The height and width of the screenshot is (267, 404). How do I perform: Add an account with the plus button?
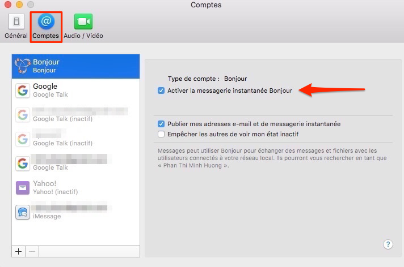19,251
